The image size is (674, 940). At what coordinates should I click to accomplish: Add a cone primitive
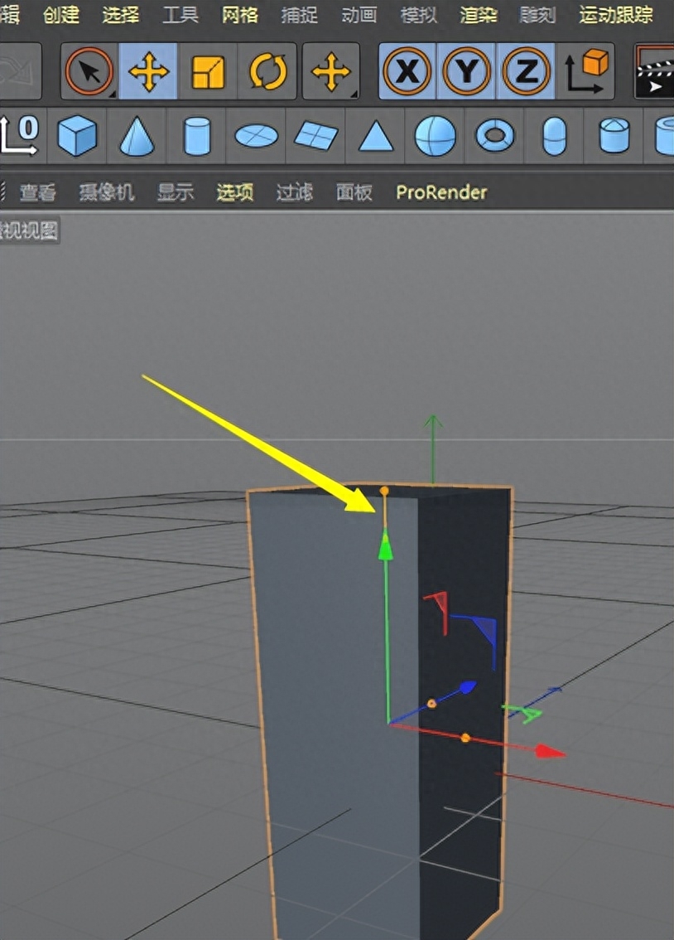pos(137,136)
